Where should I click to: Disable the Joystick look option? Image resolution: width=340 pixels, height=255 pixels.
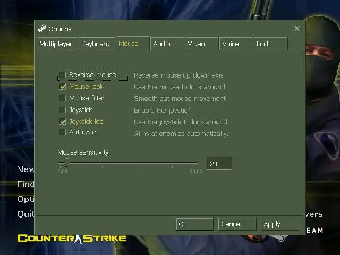pos(63,122)
